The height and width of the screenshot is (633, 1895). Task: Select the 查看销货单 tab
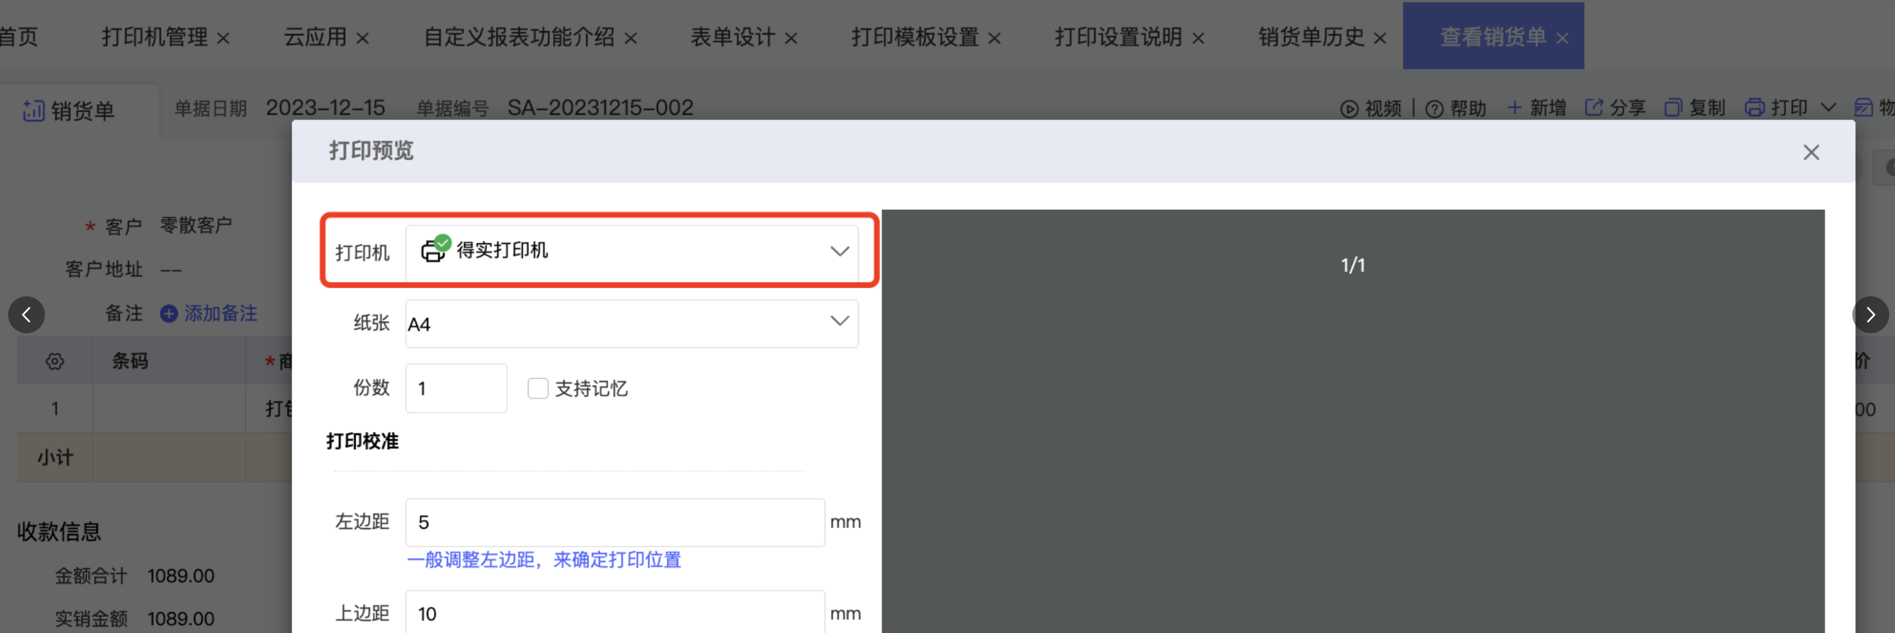pyautogui.click(x=1493, y=37)
